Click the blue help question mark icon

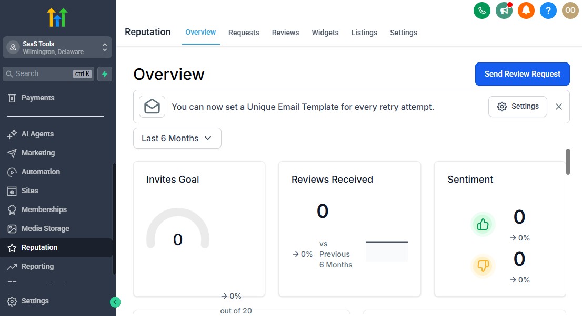pyautogui.click(x=548, y=10)
